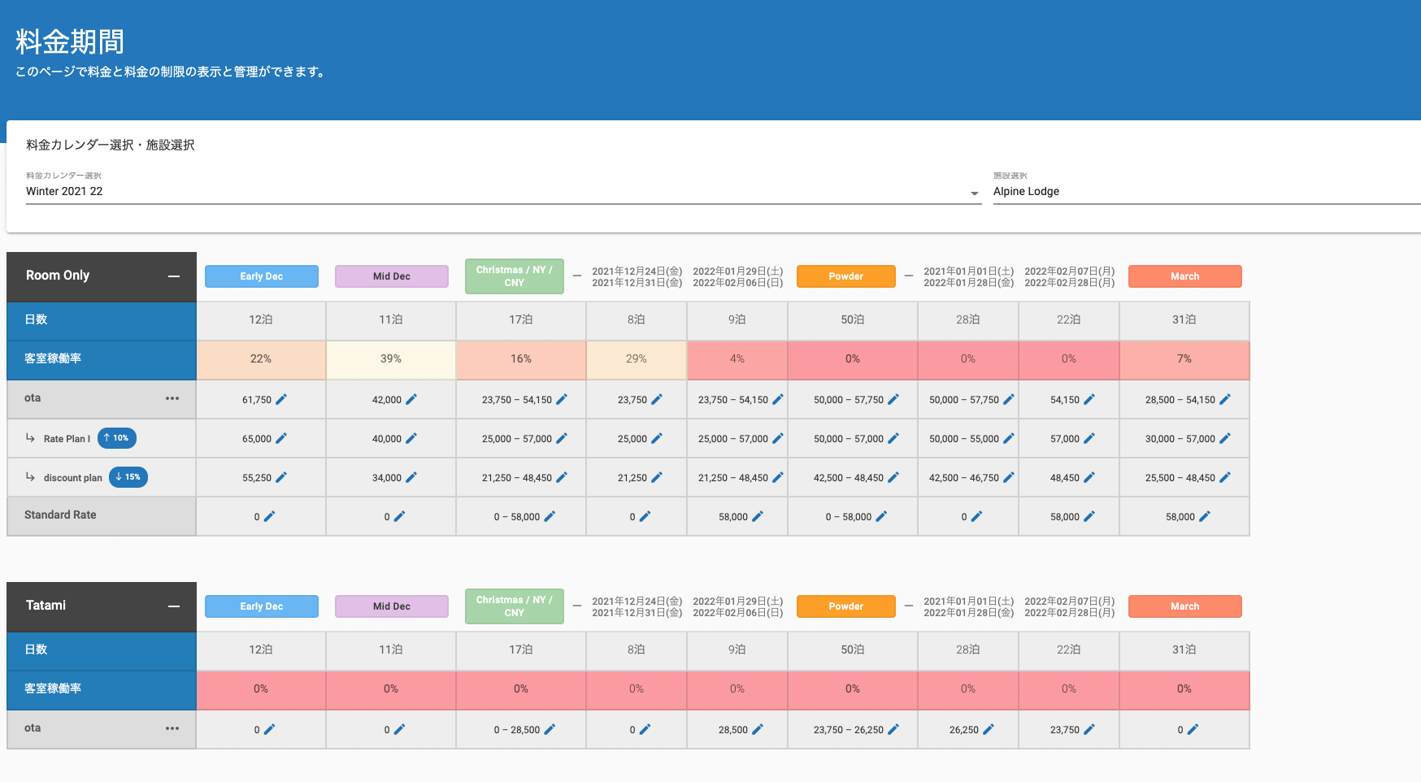Edit Tatami ota 26,250 rate

coord(989,729)
